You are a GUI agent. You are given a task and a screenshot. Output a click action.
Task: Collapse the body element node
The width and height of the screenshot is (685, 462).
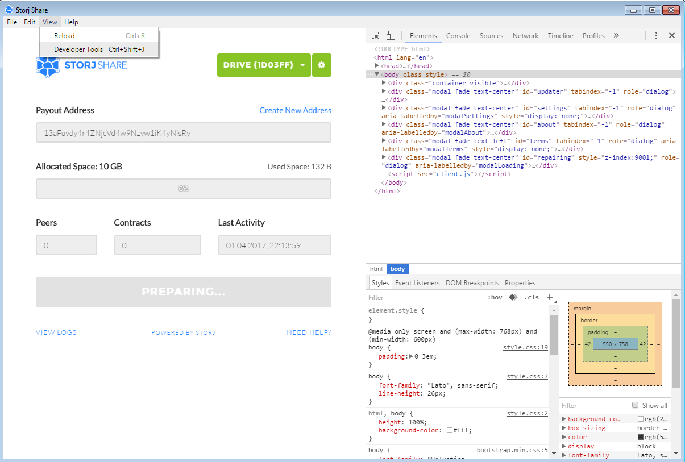[377, 74]
